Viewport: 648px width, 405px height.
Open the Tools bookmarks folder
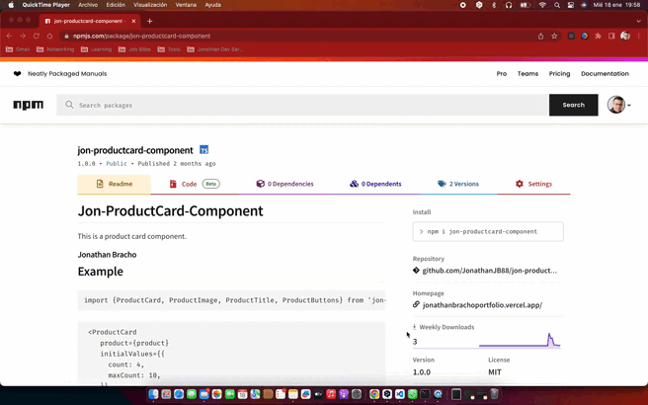pos(169,49)
